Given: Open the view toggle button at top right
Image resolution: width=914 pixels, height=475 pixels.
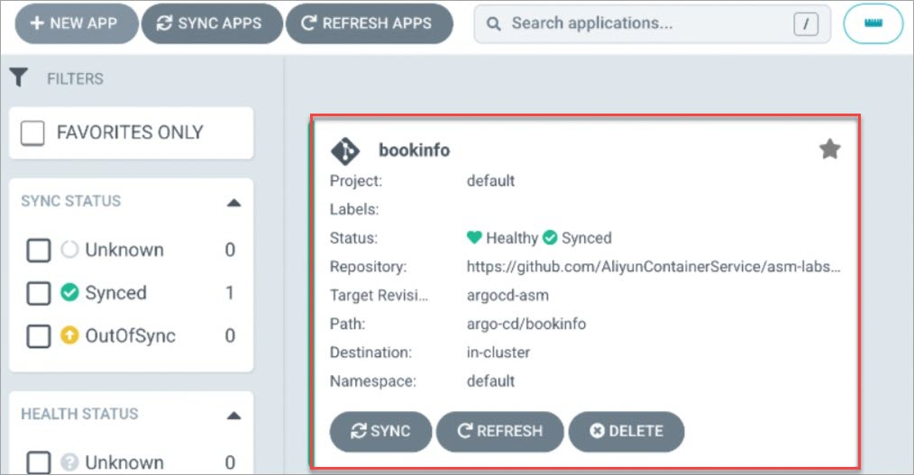Looking at the screenshot, I should pyautogui.click(x=873, y=23).
